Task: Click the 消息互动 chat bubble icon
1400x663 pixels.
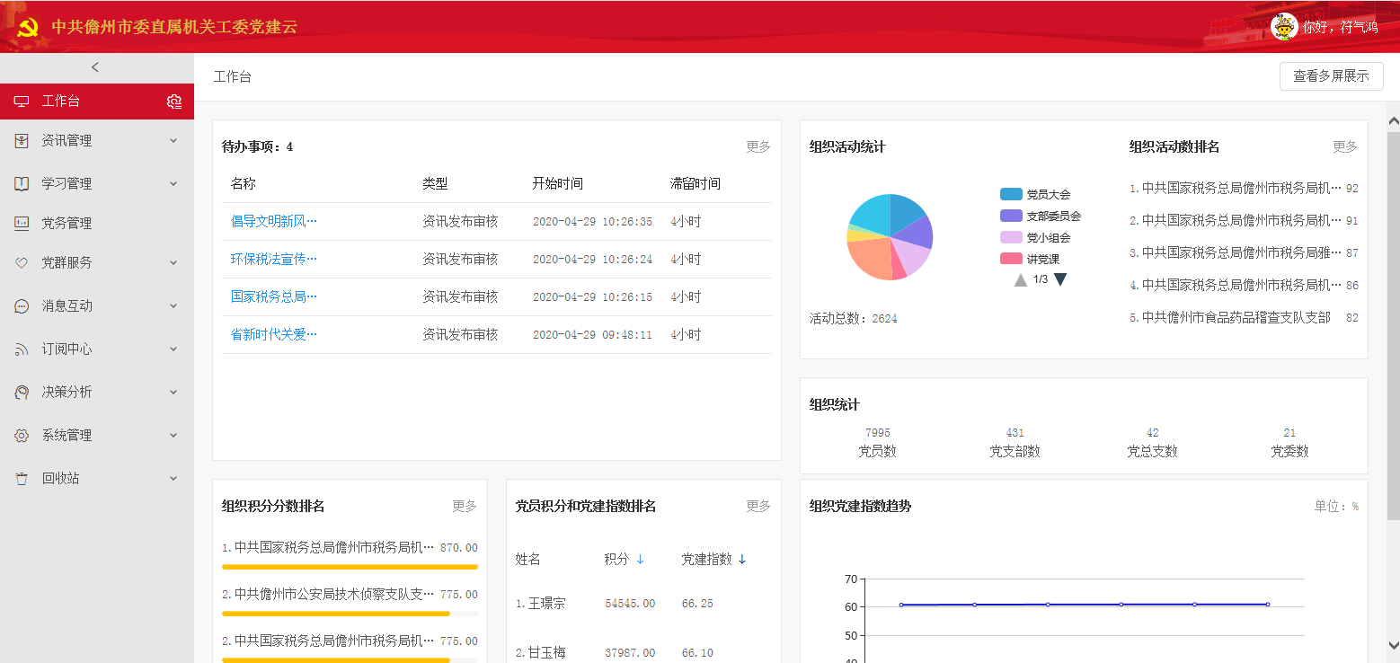Action: point(22,306)
